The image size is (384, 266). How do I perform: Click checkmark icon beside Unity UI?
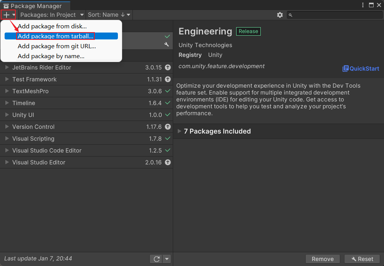coord(168,115)
